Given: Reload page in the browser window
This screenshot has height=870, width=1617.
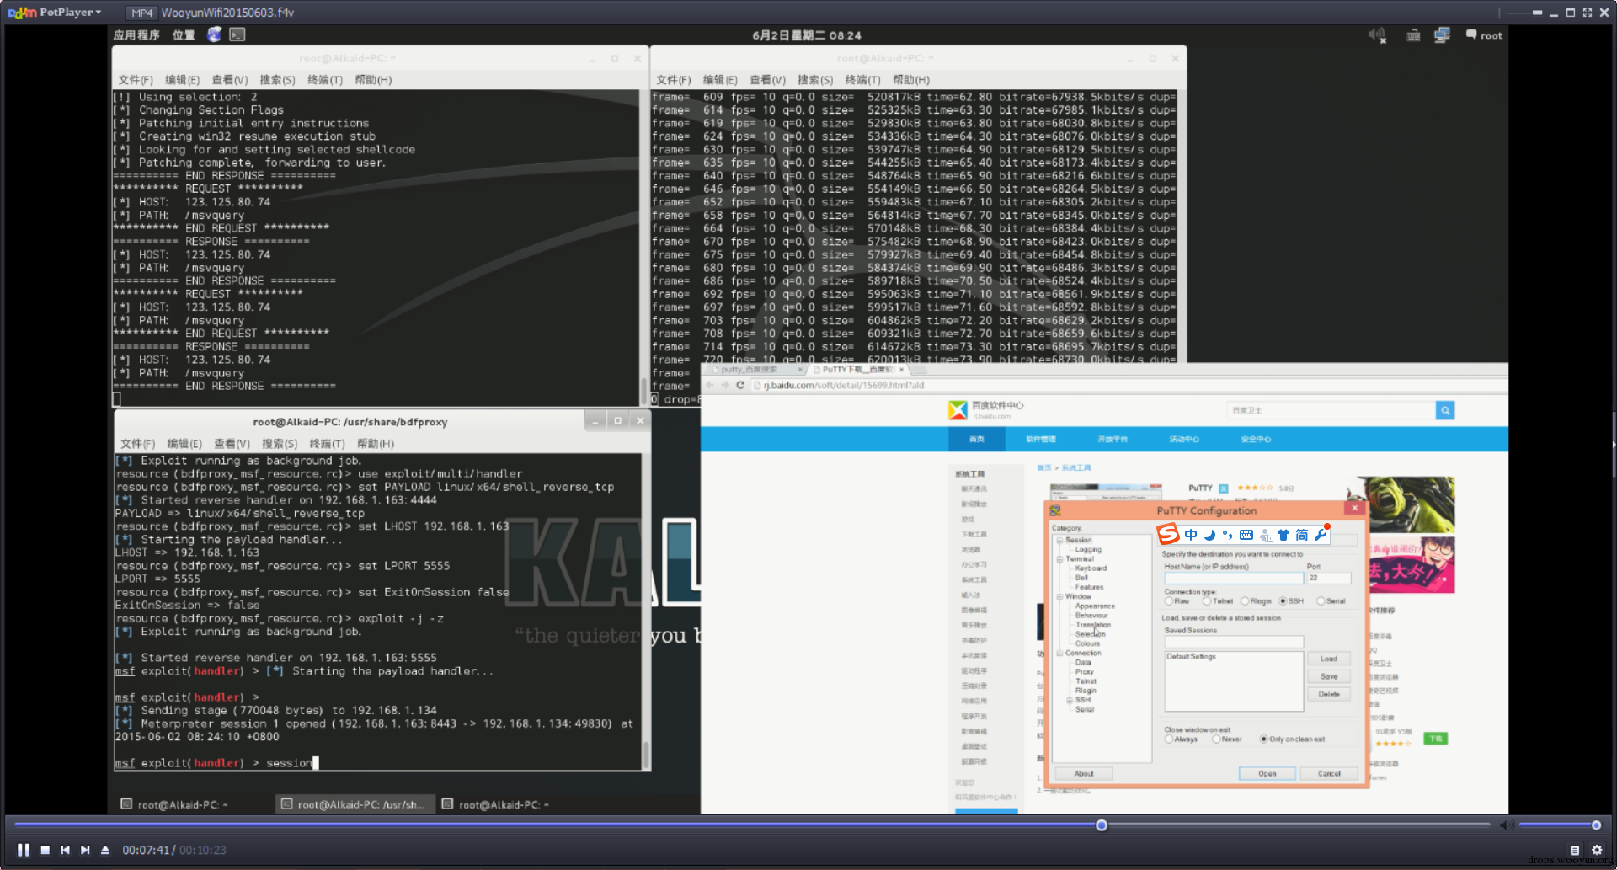Looking at the screenshot, I should point(740,385).
